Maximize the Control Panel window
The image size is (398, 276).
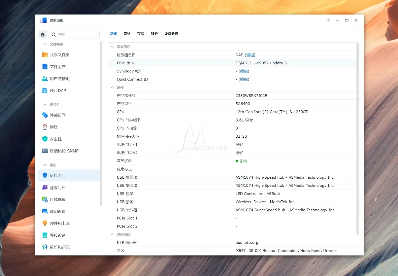point(347,20)
